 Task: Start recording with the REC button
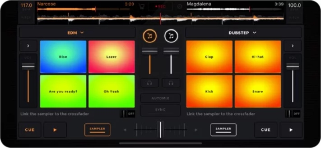(x=160, y=6)
